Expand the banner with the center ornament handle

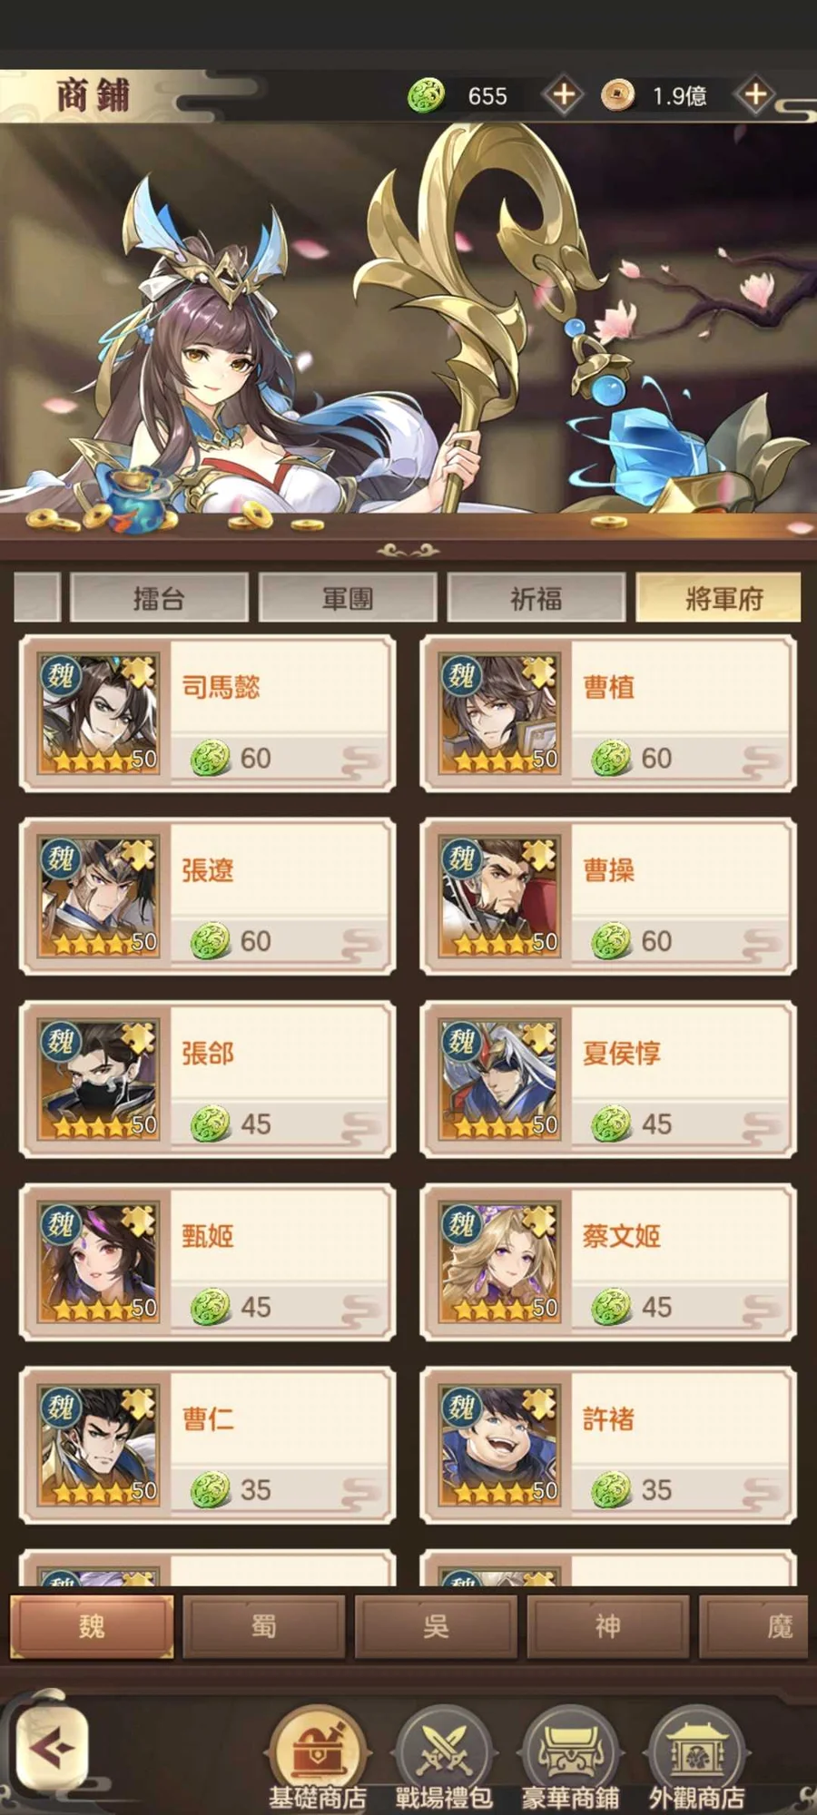[408, 550]
